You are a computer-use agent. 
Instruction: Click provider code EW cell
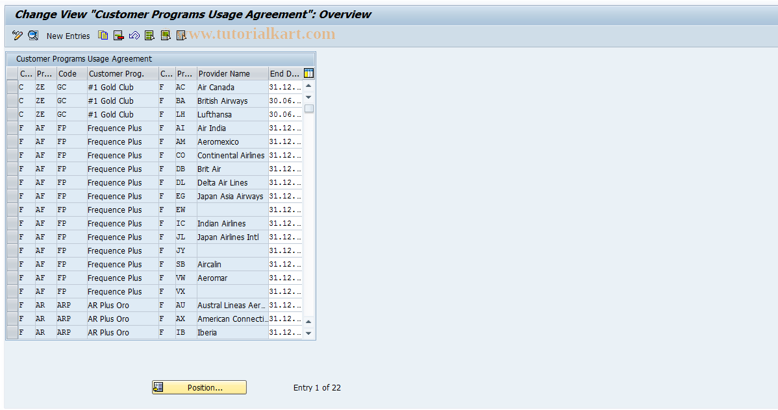pyautogui.click(x=186, y=210)
